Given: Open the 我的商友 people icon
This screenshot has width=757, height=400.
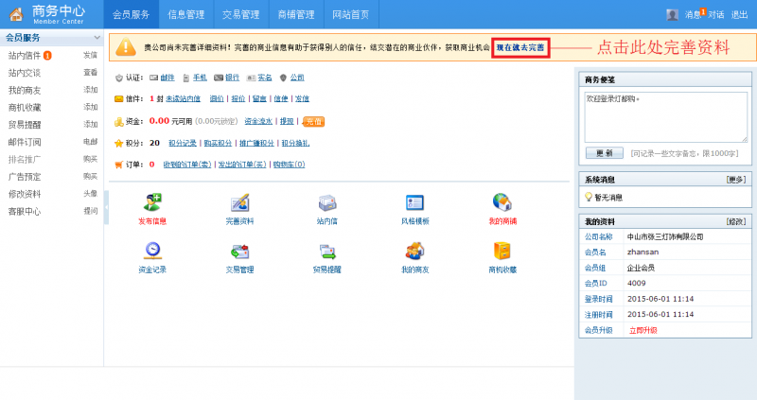Looking at the screenshot, I should point(414,252).
